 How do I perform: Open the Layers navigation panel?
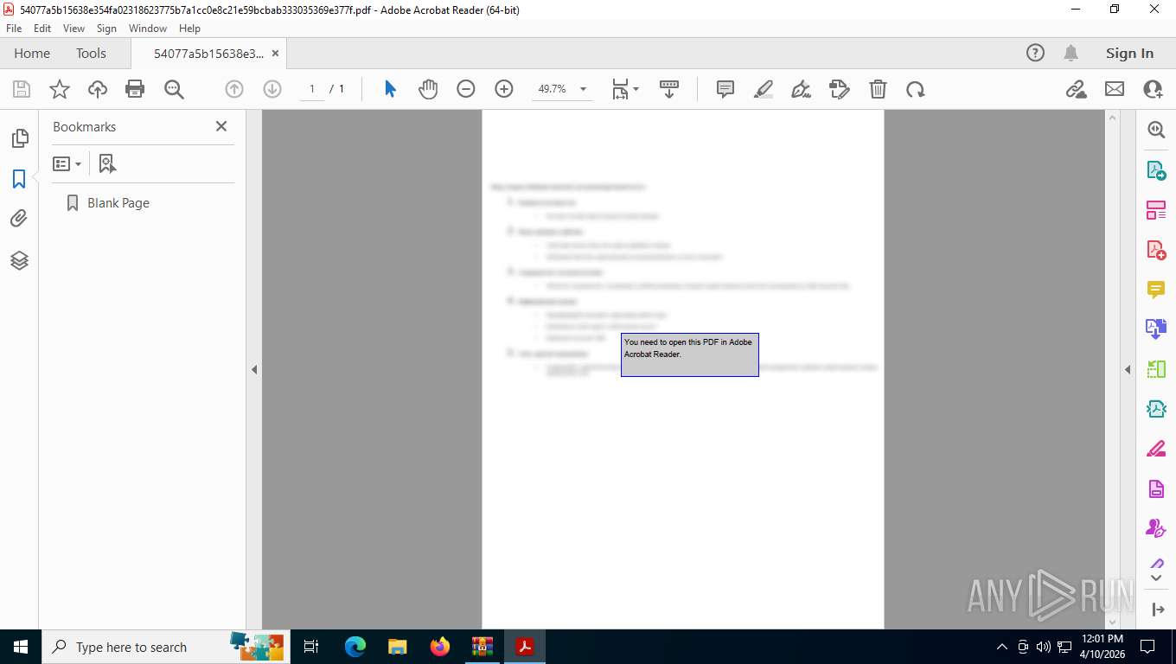19,260
